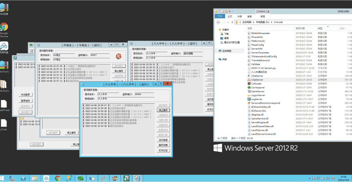Open recent locations dropdown in Explorer
Viewport: 352px width, 182px height.
point(228,22)
